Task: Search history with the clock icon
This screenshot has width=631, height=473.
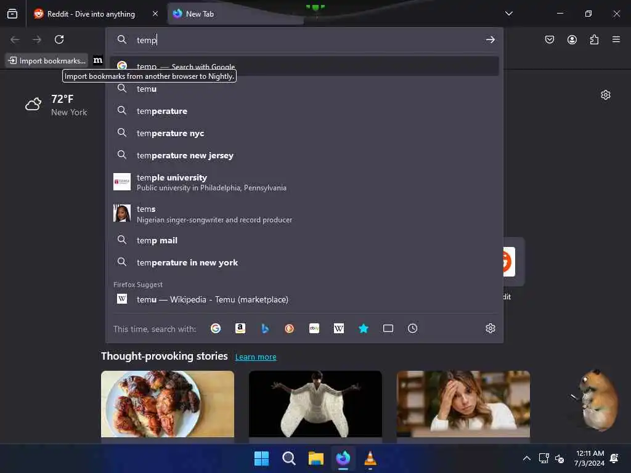Action: tap(412, 329)
